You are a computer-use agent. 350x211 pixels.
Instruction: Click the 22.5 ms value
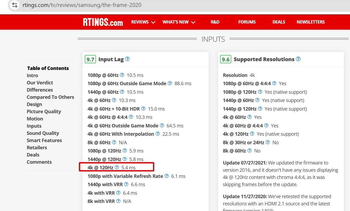pos(171,134)
